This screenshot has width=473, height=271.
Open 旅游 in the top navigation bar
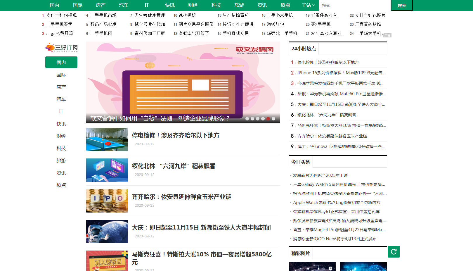click(239, 5)
